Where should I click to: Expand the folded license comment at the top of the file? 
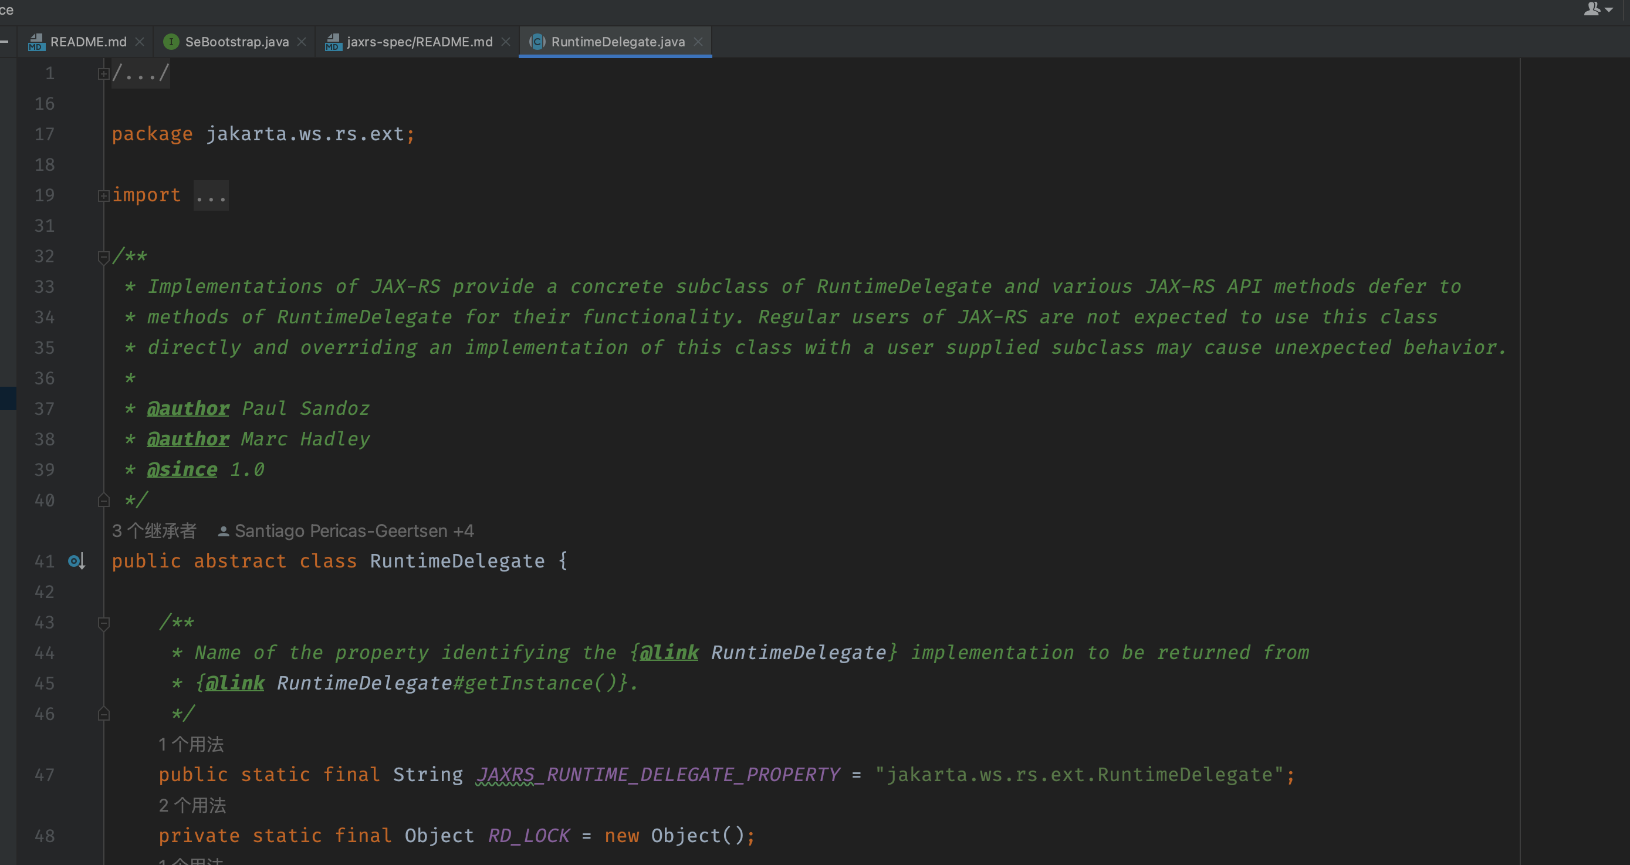pos(104,74)
